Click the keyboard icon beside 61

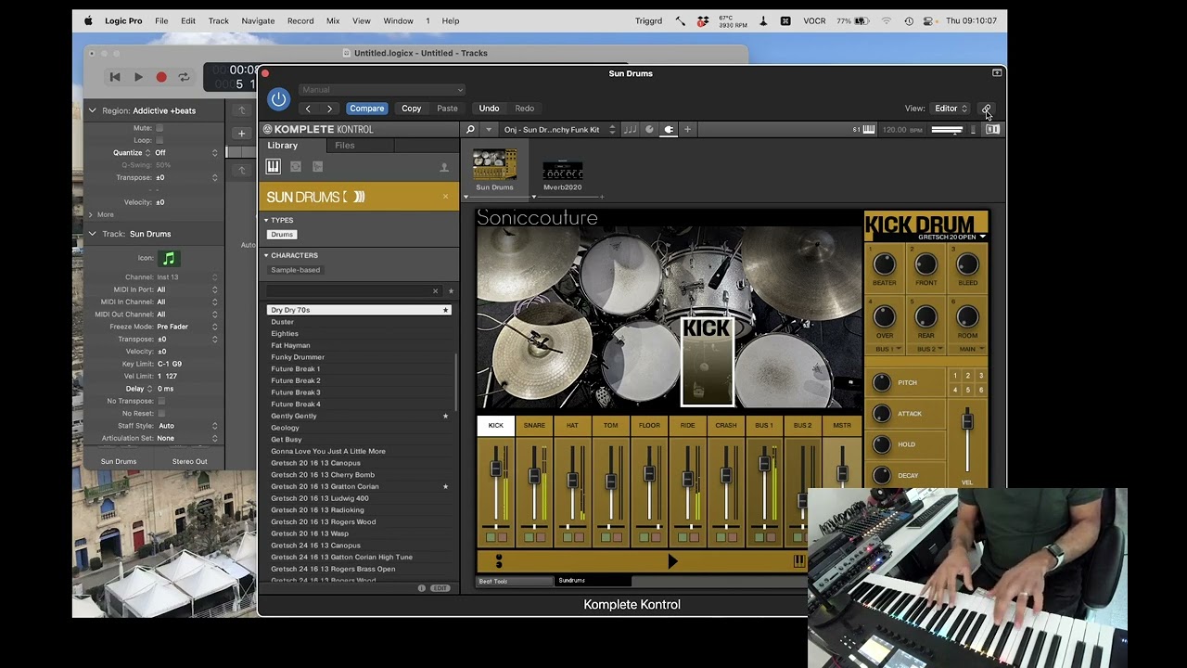pos(869,130)
